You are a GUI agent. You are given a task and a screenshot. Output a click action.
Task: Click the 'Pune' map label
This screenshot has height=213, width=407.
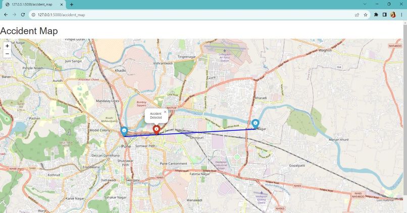(126, 146)
